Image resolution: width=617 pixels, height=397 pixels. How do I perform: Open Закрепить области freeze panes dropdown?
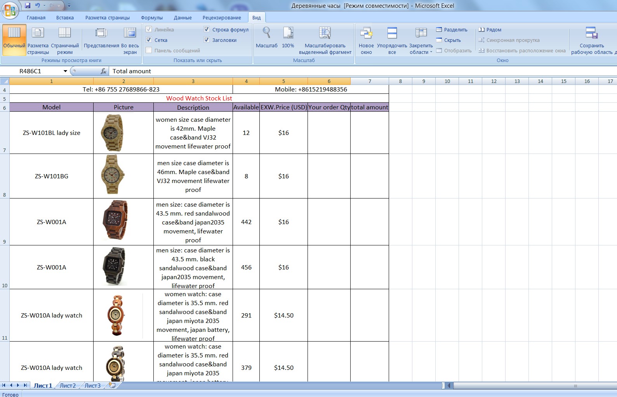(x=421, y=40)
